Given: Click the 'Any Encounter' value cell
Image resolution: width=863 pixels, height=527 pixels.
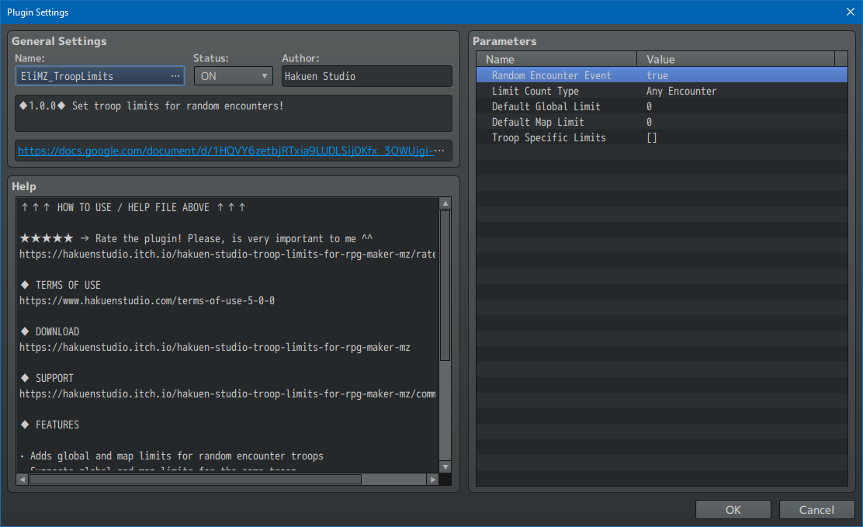Looking at the screenshot, I should point(681,91).
